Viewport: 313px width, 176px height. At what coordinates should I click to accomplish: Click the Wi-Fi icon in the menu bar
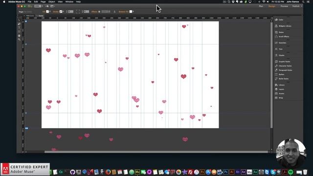(264, 1)
